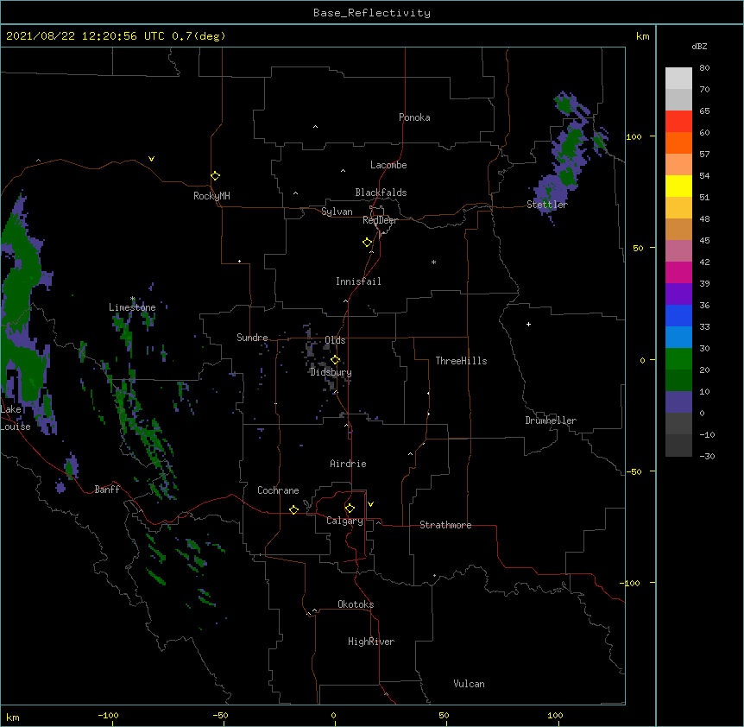Select the yellow diamond marker beside Olds
Image resolution: width=744 pixels, height=727 pixels.
click(x=335, y=360)
